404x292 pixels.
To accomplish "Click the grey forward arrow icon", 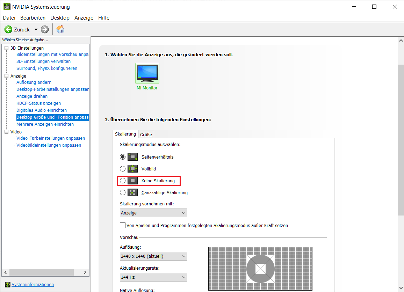I will (x=45, y=29).
